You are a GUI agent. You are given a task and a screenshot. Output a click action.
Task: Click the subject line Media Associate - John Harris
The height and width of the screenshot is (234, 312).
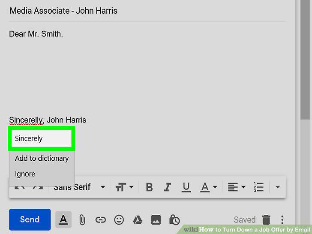[x=63, y=11]
